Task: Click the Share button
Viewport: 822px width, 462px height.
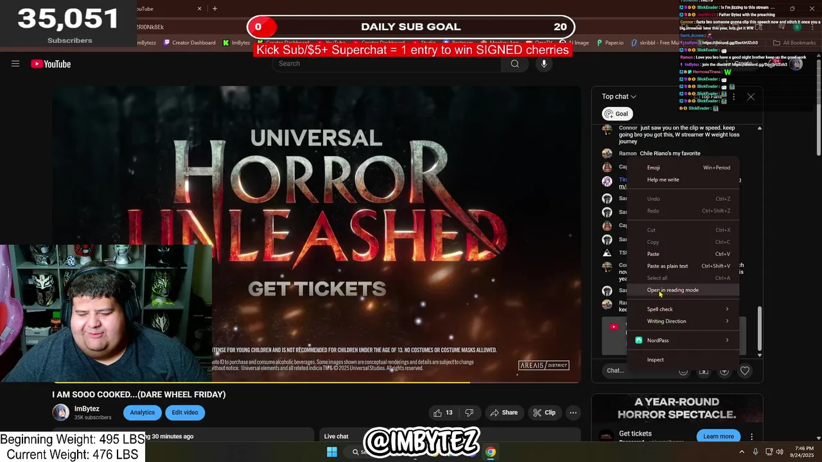Action: coord(503,413)
